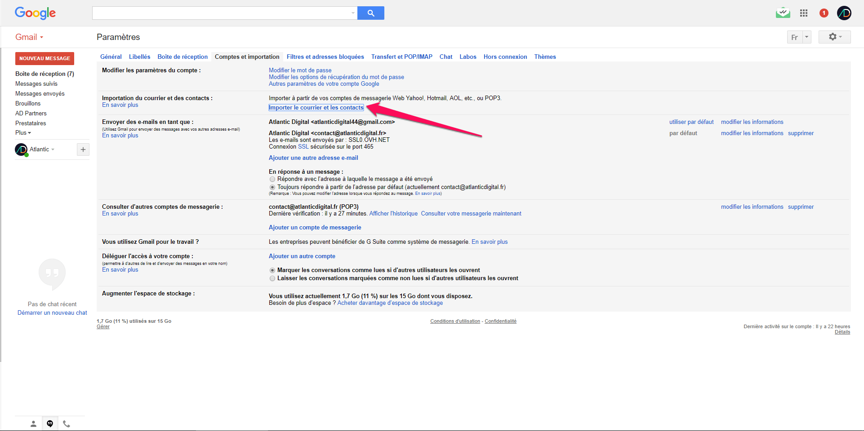Select 'Marquer les conversations comme lues' radio
Screen dimensions: 864x431
[272, 270]
